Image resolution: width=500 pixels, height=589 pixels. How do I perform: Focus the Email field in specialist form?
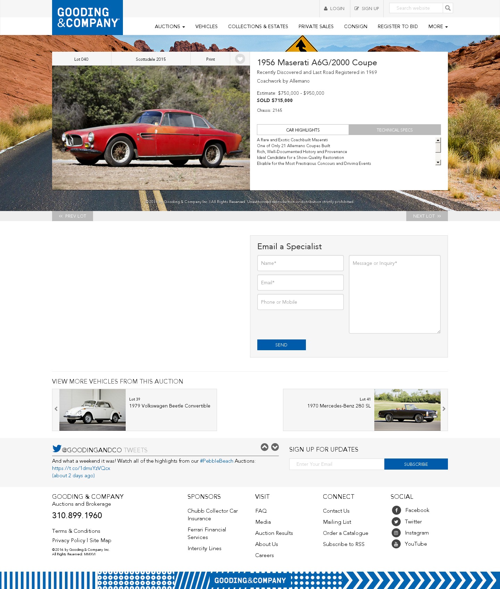coord(300,283)
